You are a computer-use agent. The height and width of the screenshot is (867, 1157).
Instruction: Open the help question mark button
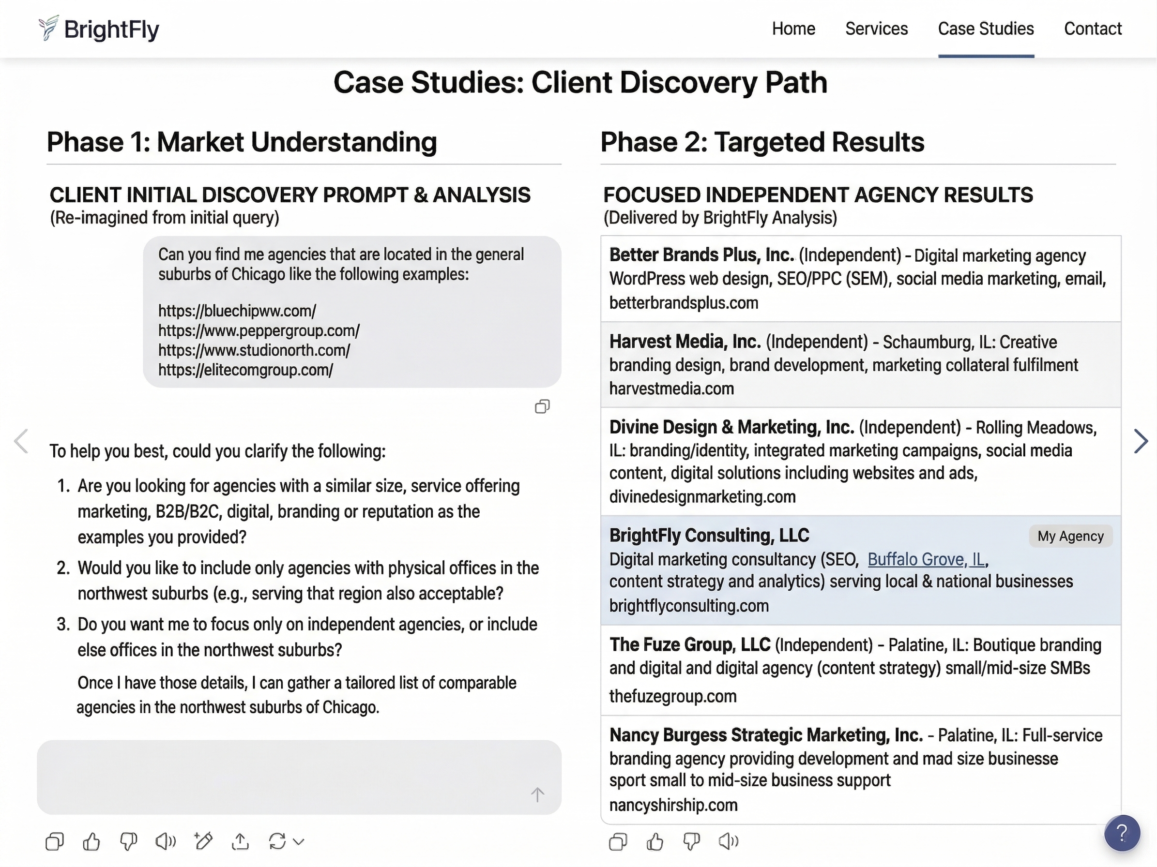[x=1122, y=833]
